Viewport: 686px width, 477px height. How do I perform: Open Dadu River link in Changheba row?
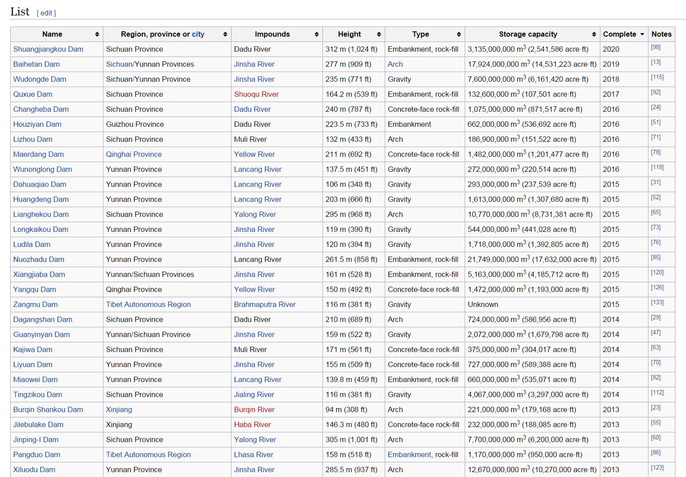point(252,110)
